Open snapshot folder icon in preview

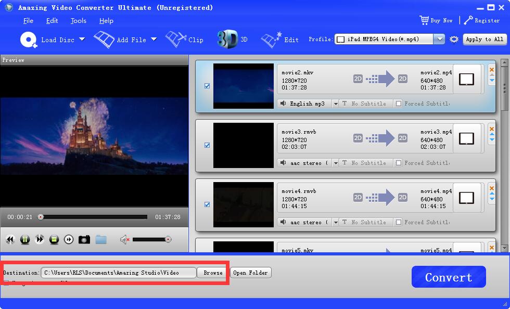pyautogui.click(x=101, y=240)
